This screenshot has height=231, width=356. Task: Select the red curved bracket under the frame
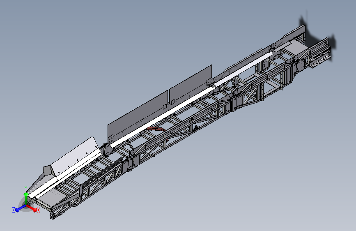click(156, 129)
